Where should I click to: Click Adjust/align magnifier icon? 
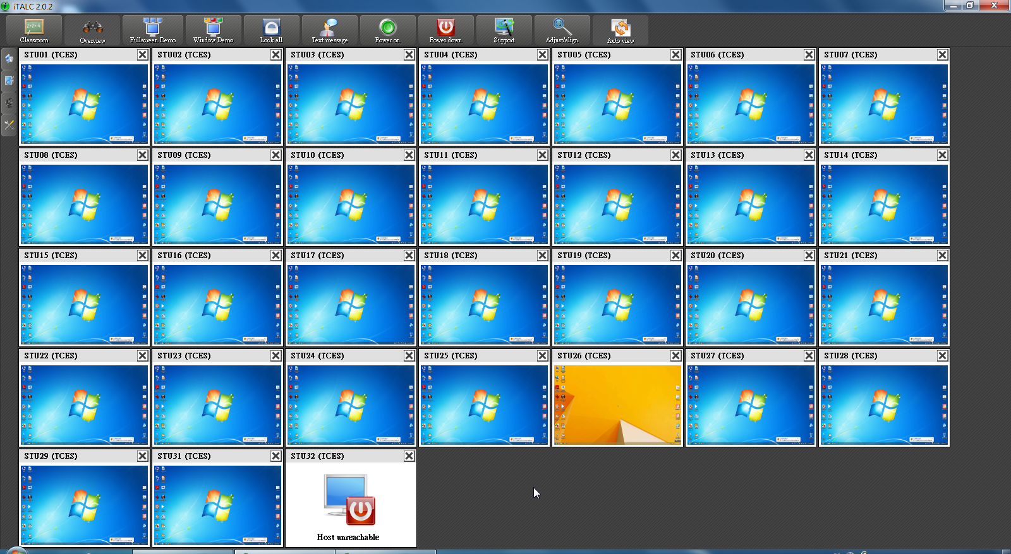click(x=562, y=30)
